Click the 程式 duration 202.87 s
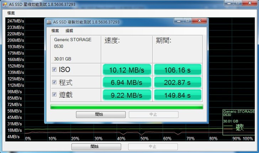 (x=178, y=82)
